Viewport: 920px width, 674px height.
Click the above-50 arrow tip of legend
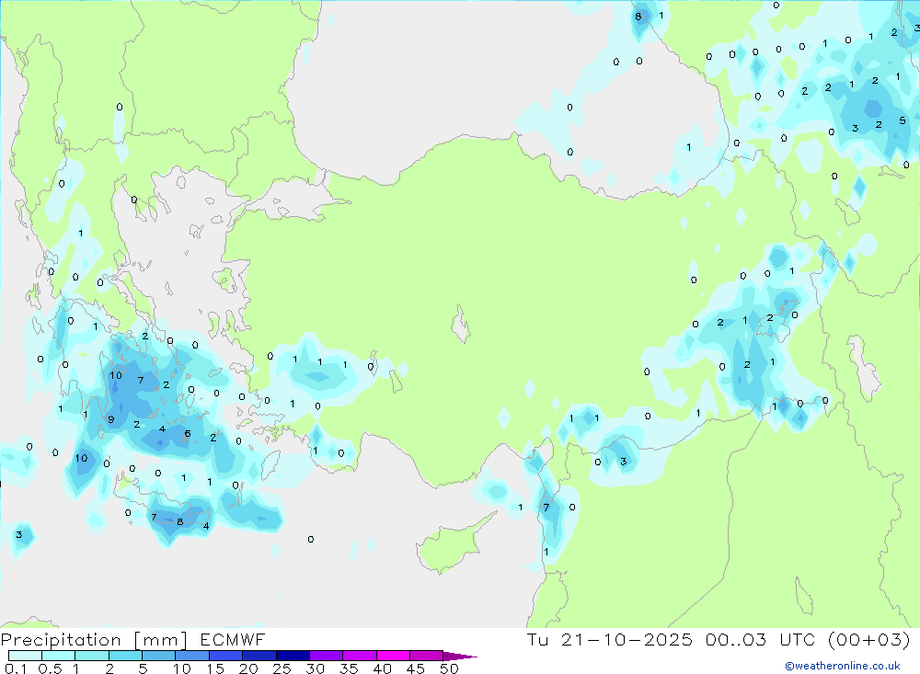[460, 657]
